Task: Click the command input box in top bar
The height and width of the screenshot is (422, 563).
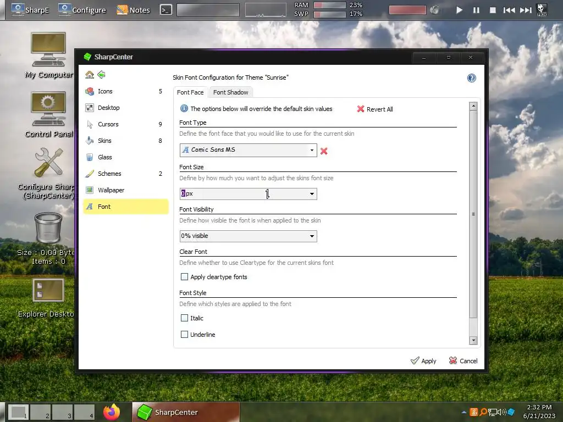Action: tap(208, 10)
